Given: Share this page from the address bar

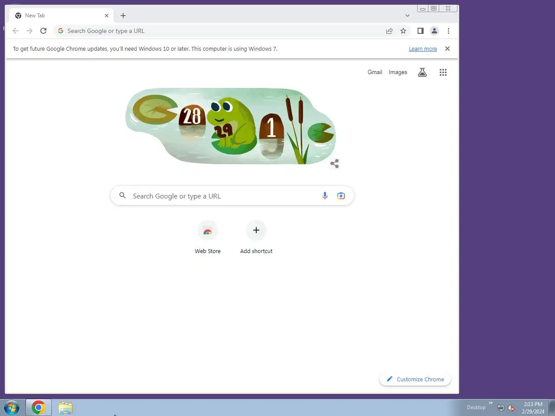Looking at the screenshot, I should [x=389, y=31].
